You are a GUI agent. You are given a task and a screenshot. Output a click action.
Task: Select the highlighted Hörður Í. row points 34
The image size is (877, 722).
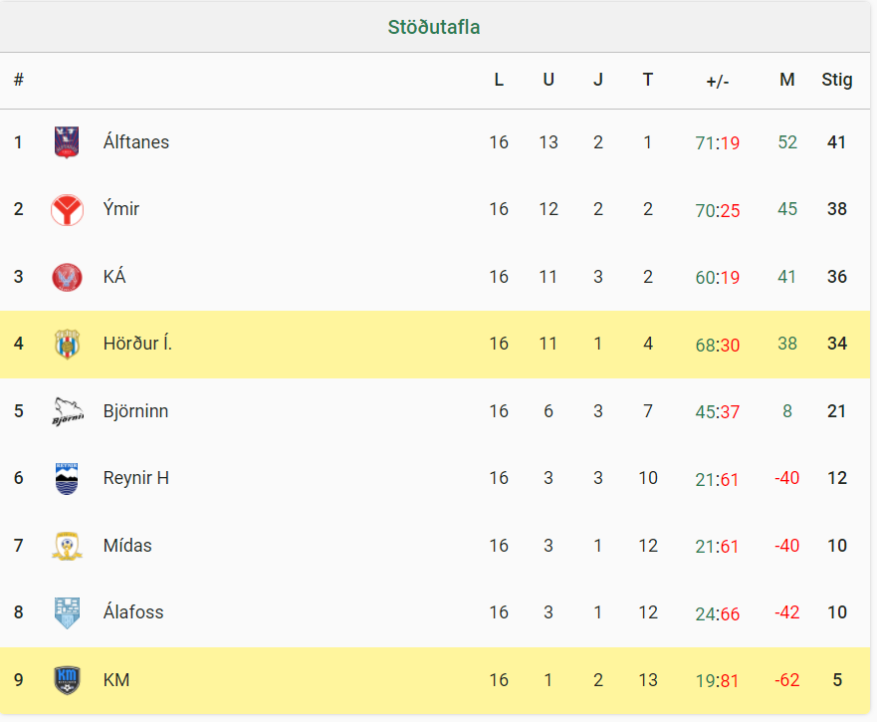point(837,344)
